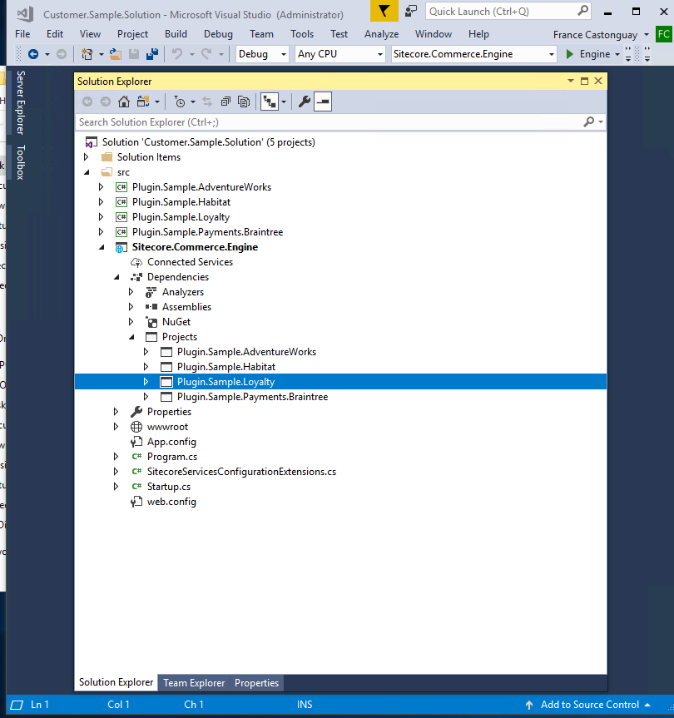Click the New Project toolbar icon

pyautogui.click(x=87, y=54)
